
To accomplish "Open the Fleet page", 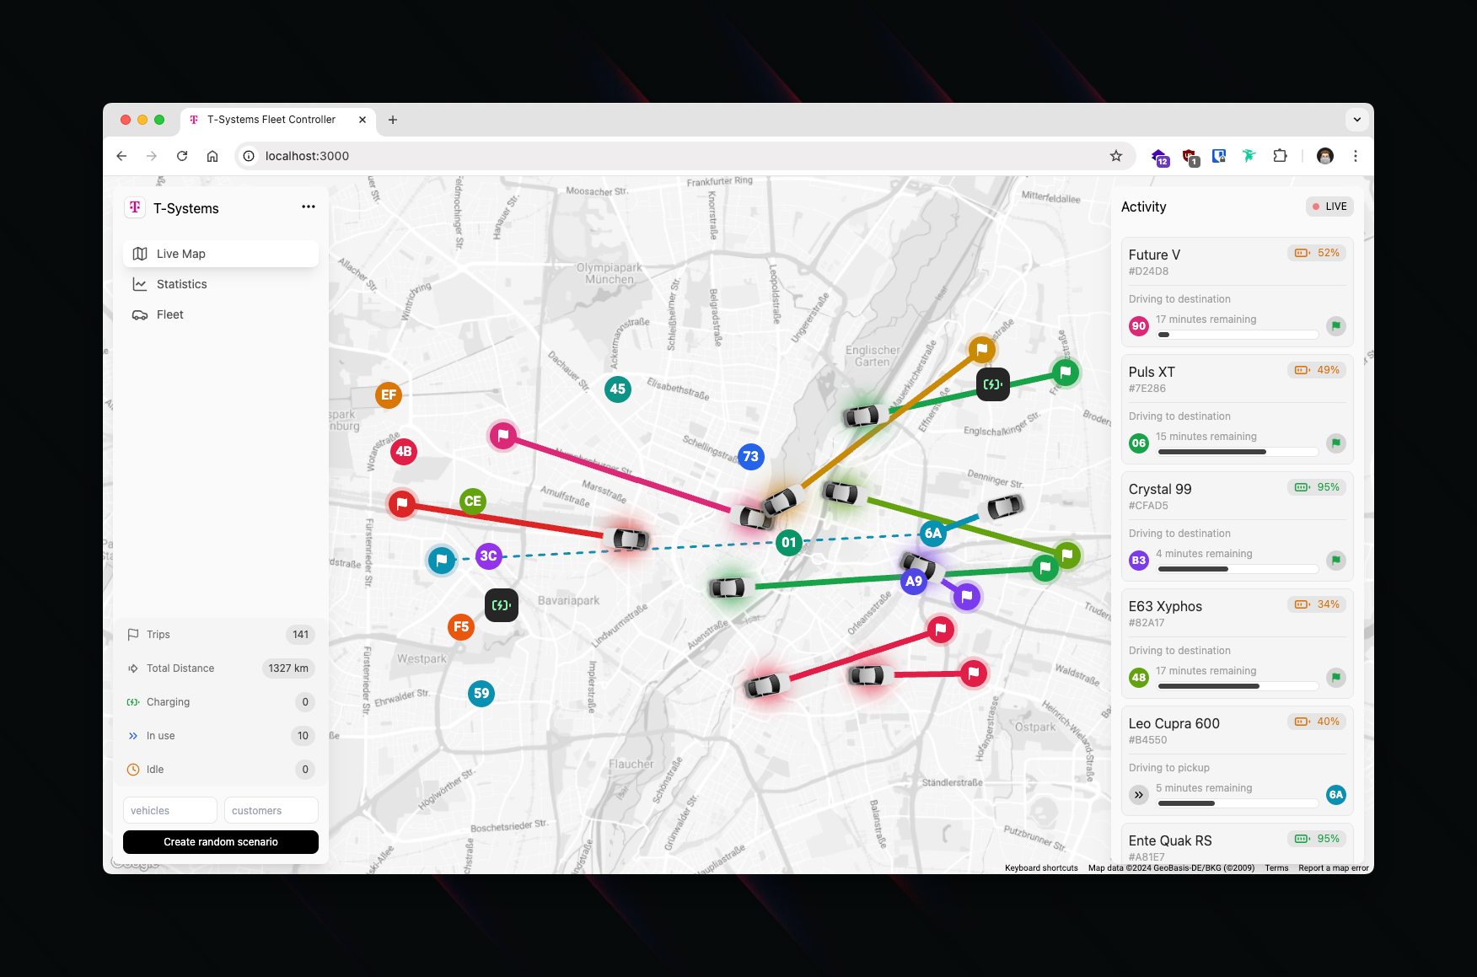I will click(221, 314).
